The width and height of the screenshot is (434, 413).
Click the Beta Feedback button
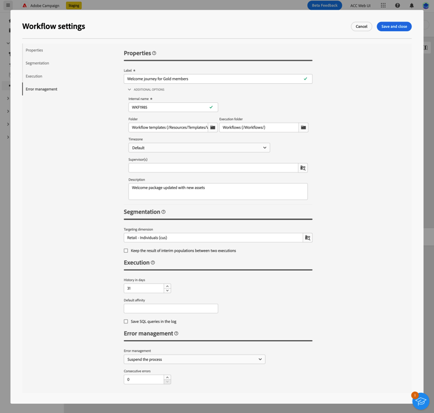[325, 6]
